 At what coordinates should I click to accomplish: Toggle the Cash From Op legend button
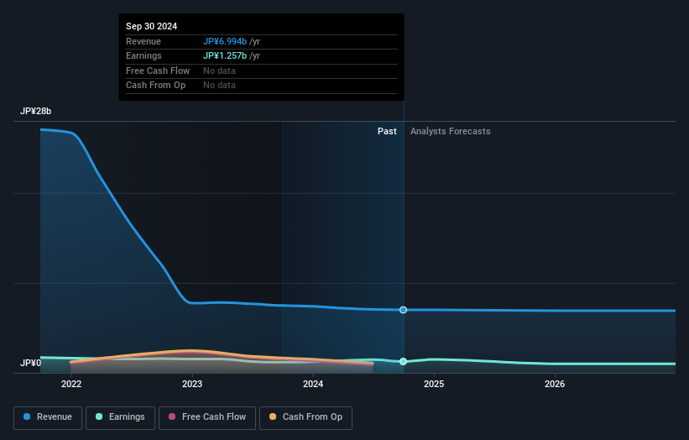pos(305,417)
